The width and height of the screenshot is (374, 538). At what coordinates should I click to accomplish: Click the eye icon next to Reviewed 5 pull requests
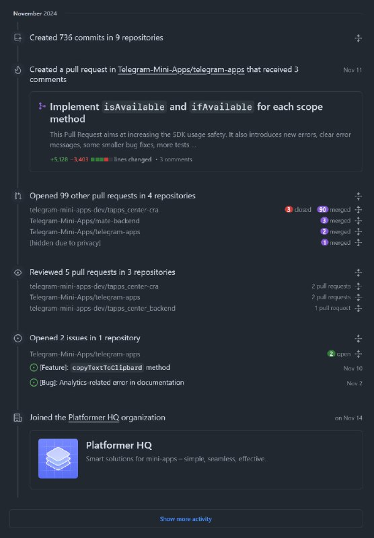[18, 272]
